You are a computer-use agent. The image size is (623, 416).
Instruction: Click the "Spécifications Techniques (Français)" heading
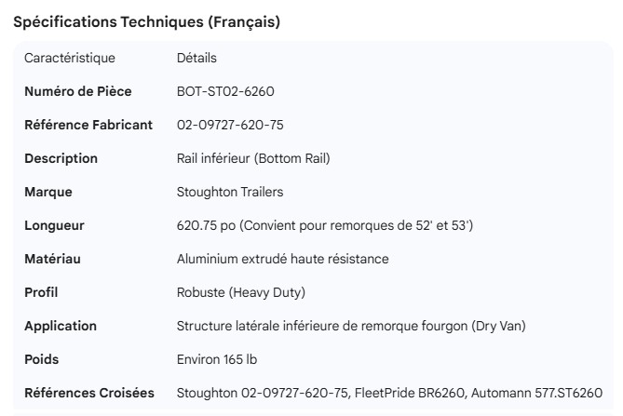pos(146,23)
